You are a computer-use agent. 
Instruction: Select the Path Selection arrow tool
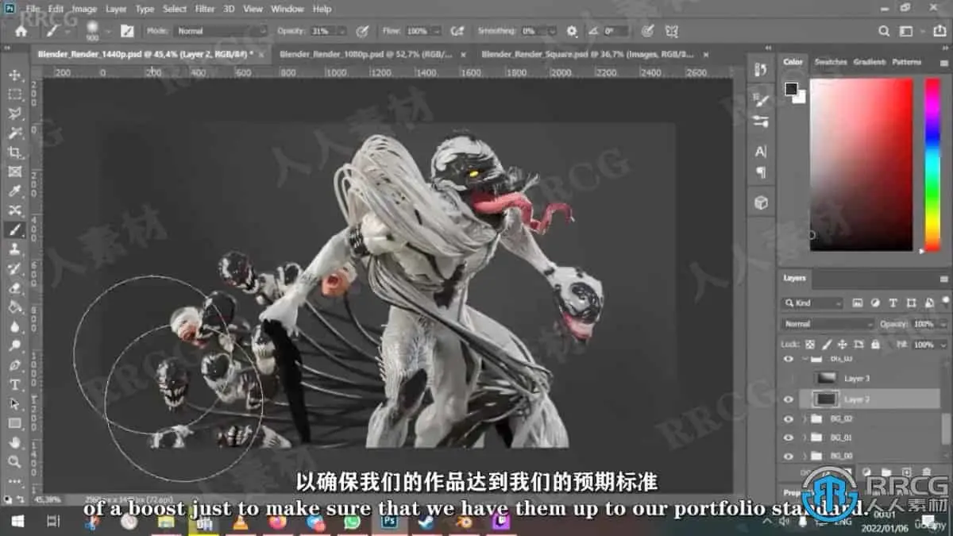15,403
